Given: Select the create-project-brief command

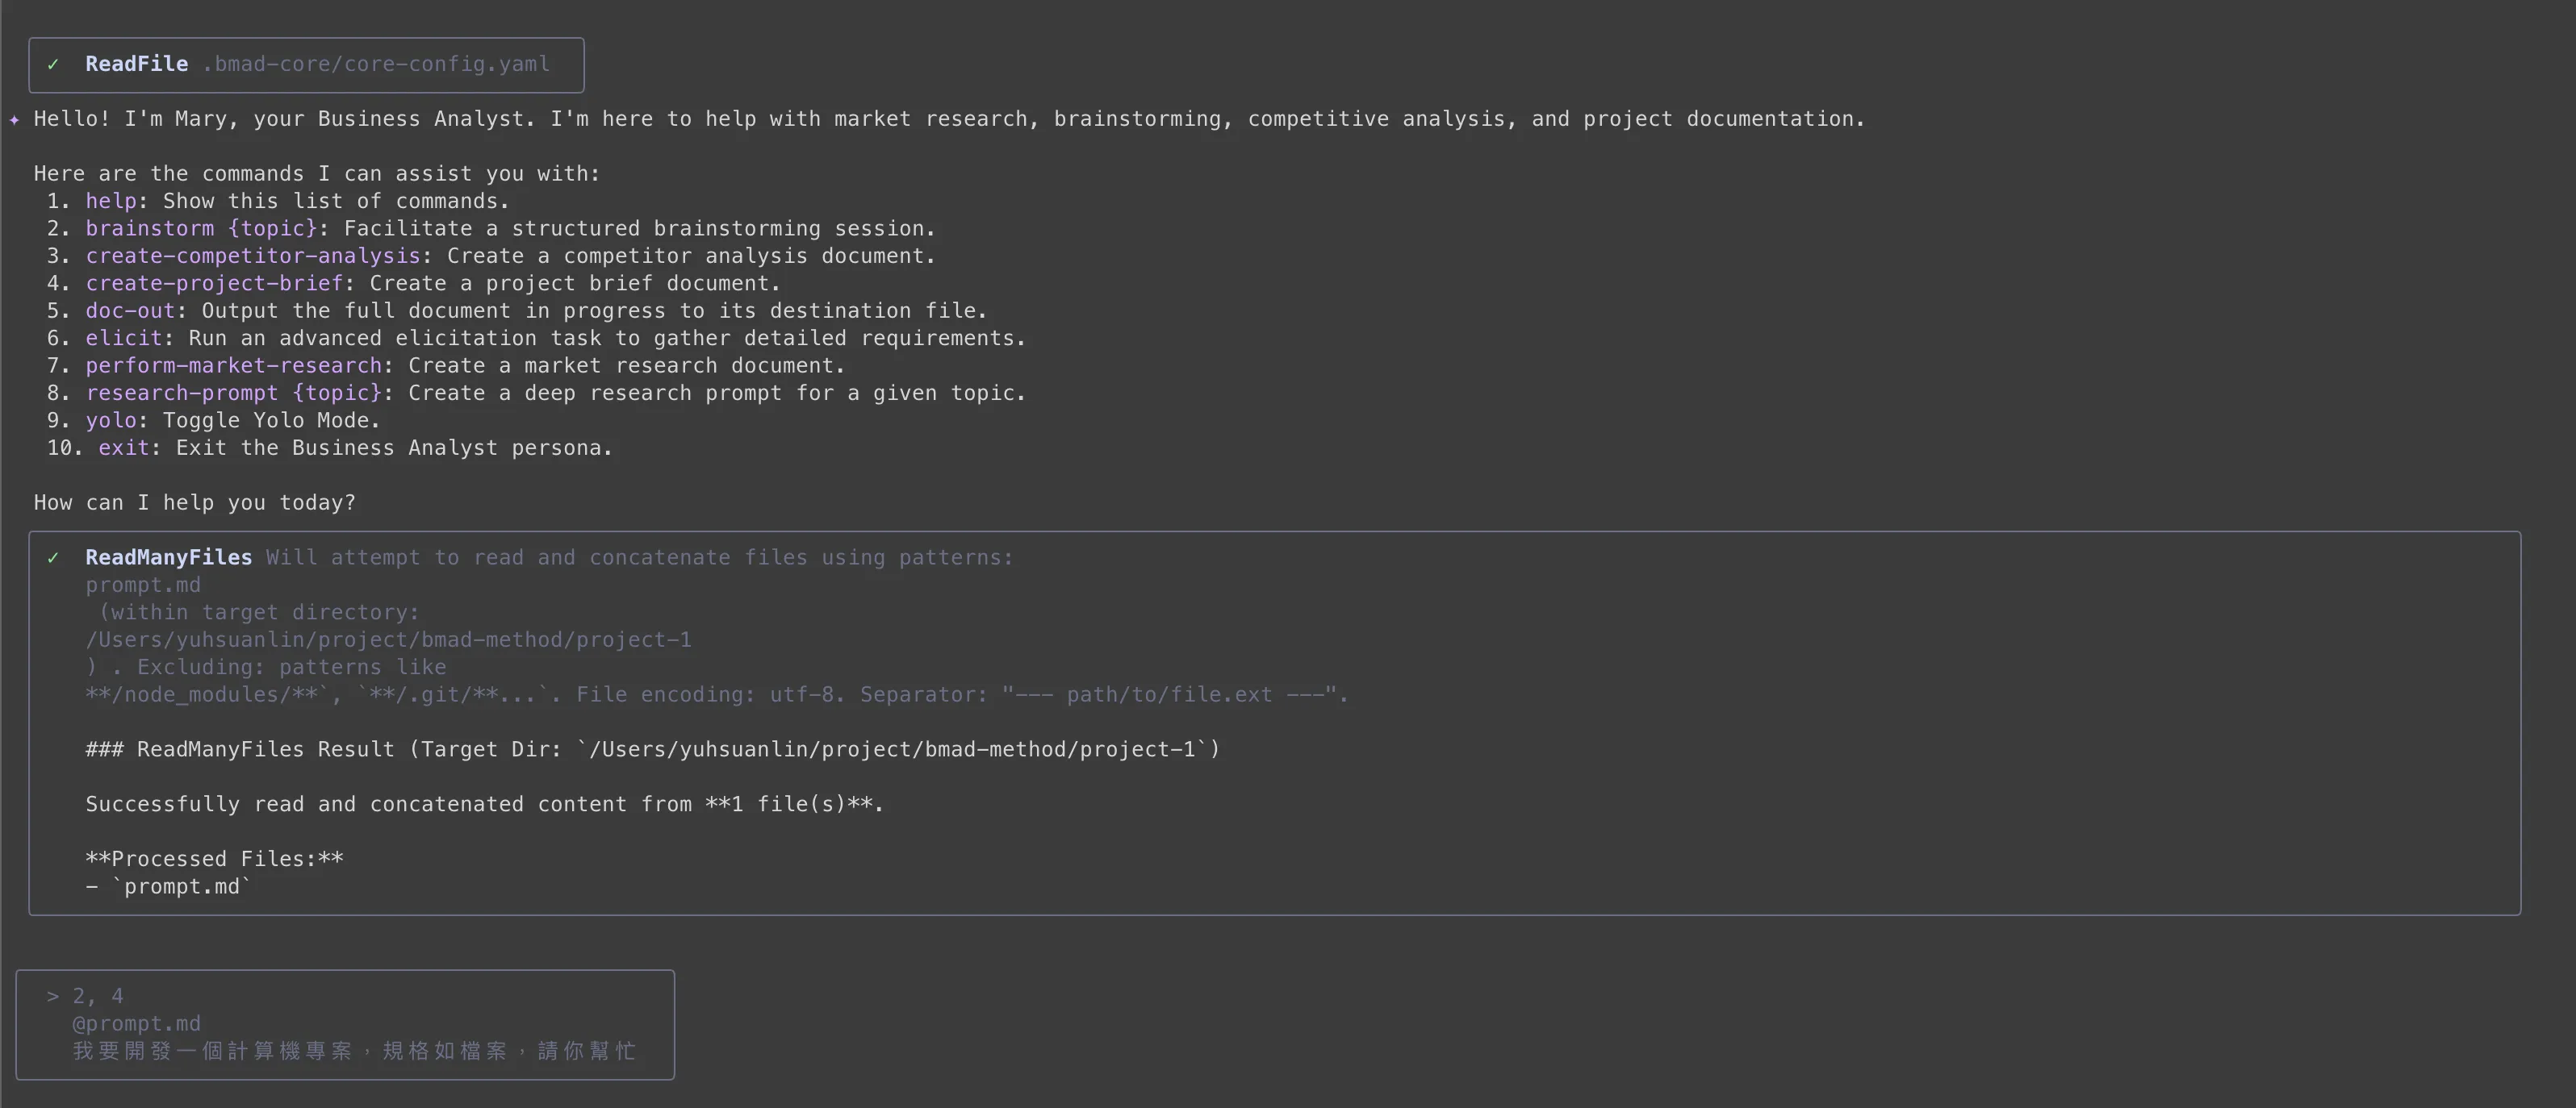Looking at the screenshot, I should coord(214,284).
